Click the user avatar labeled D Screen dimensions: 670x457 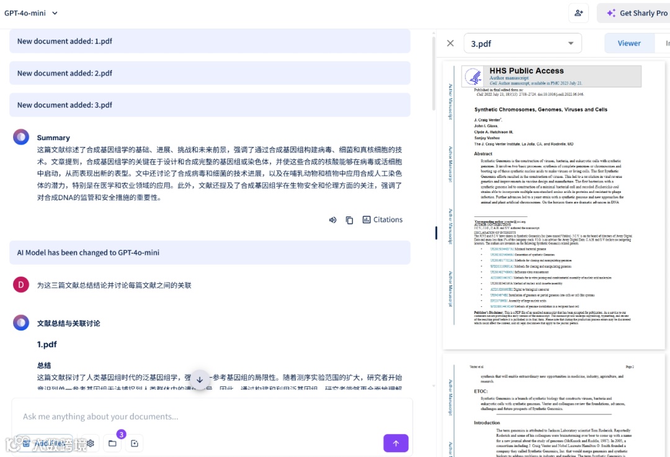pyautogui.click(x=21, y=285)
